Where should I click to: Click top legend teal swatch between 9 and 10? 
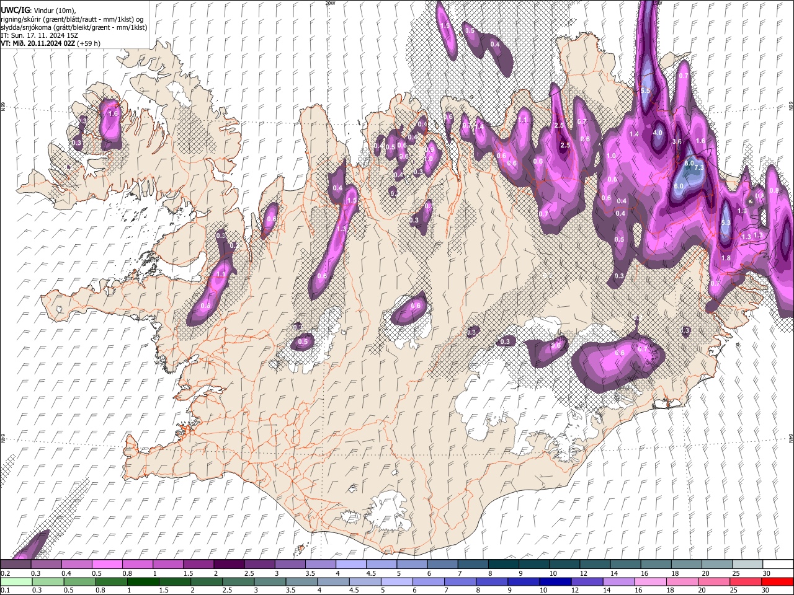click(534, 564)
